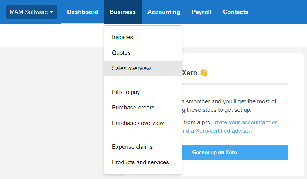Open the Contacts menu
The width and height of the screenshot is (307, 179).
235,12
